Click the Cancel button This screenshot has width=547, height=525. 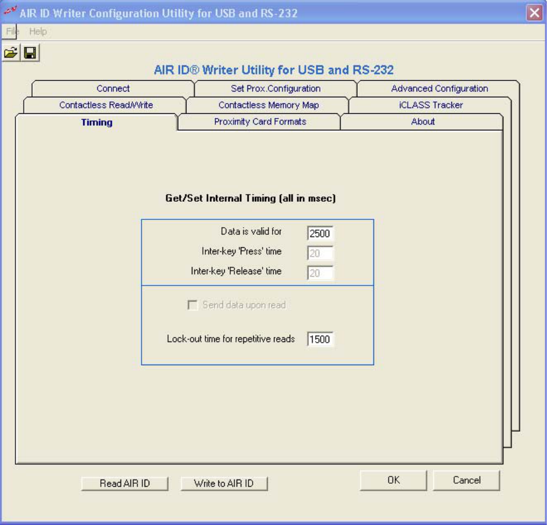[x=466, y=480]
